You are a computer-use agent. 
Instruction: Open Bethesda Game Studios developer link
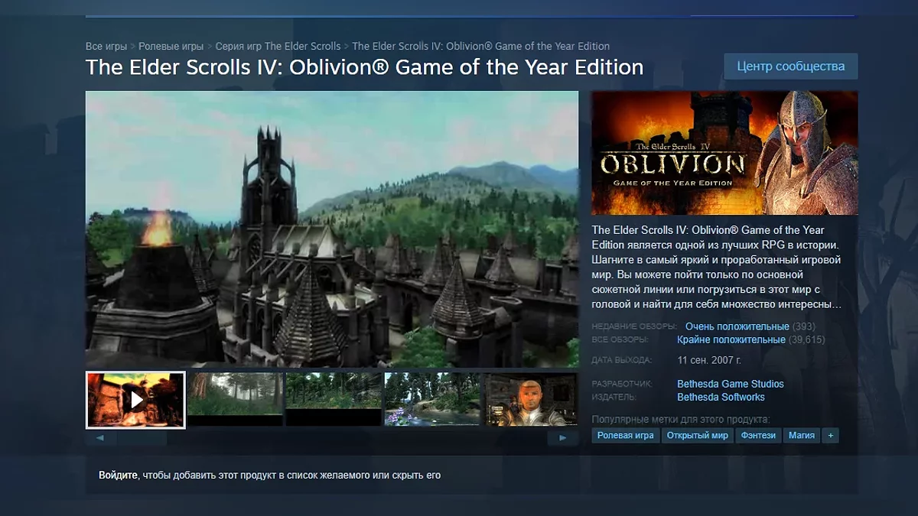[731, 384]
